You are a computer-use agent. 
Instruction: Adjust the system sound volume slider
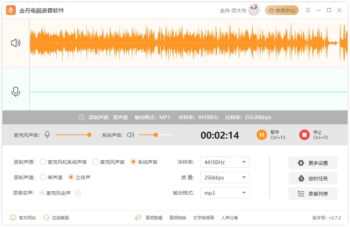[x=156, y=135]
